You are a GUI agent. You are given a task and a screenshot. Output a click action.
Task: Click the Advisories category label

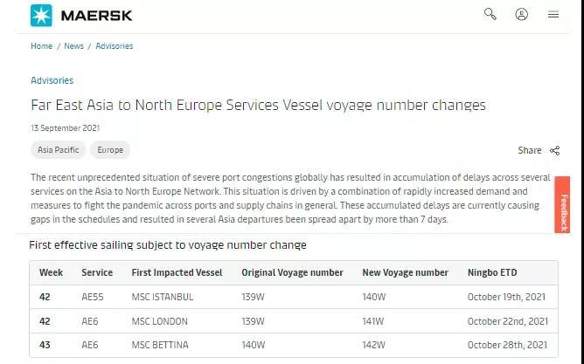[x=52, y=80]
